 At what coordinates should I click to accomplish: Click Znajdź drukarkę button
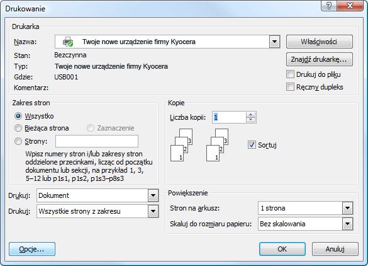pos(319,59)
